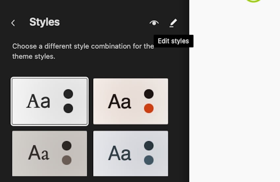Choose the cream style with orange dot

coord(130,101)
